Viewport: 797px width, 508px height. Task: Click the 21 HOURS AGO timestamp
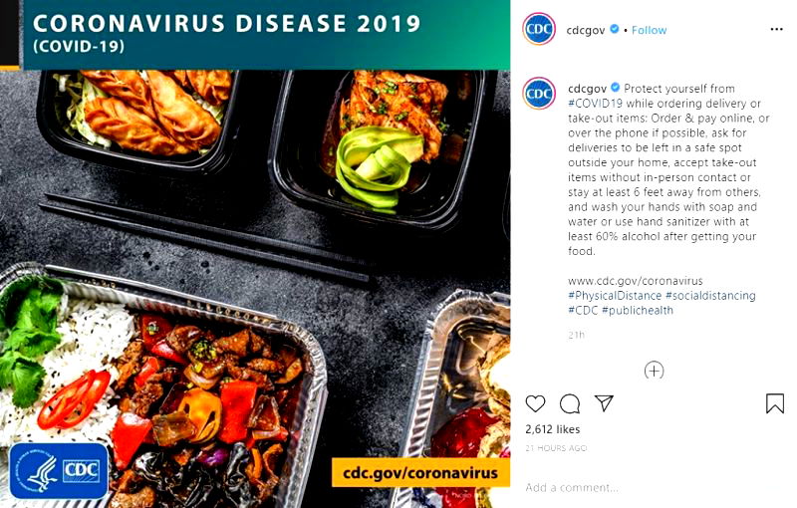556,448
